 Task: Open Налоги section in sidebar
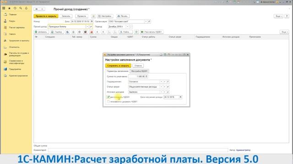[x=12, y=34]
